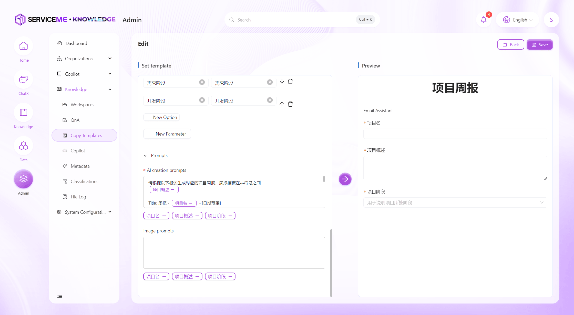
Task: Move the 开发阶段 option up
Action: (282, 104)
